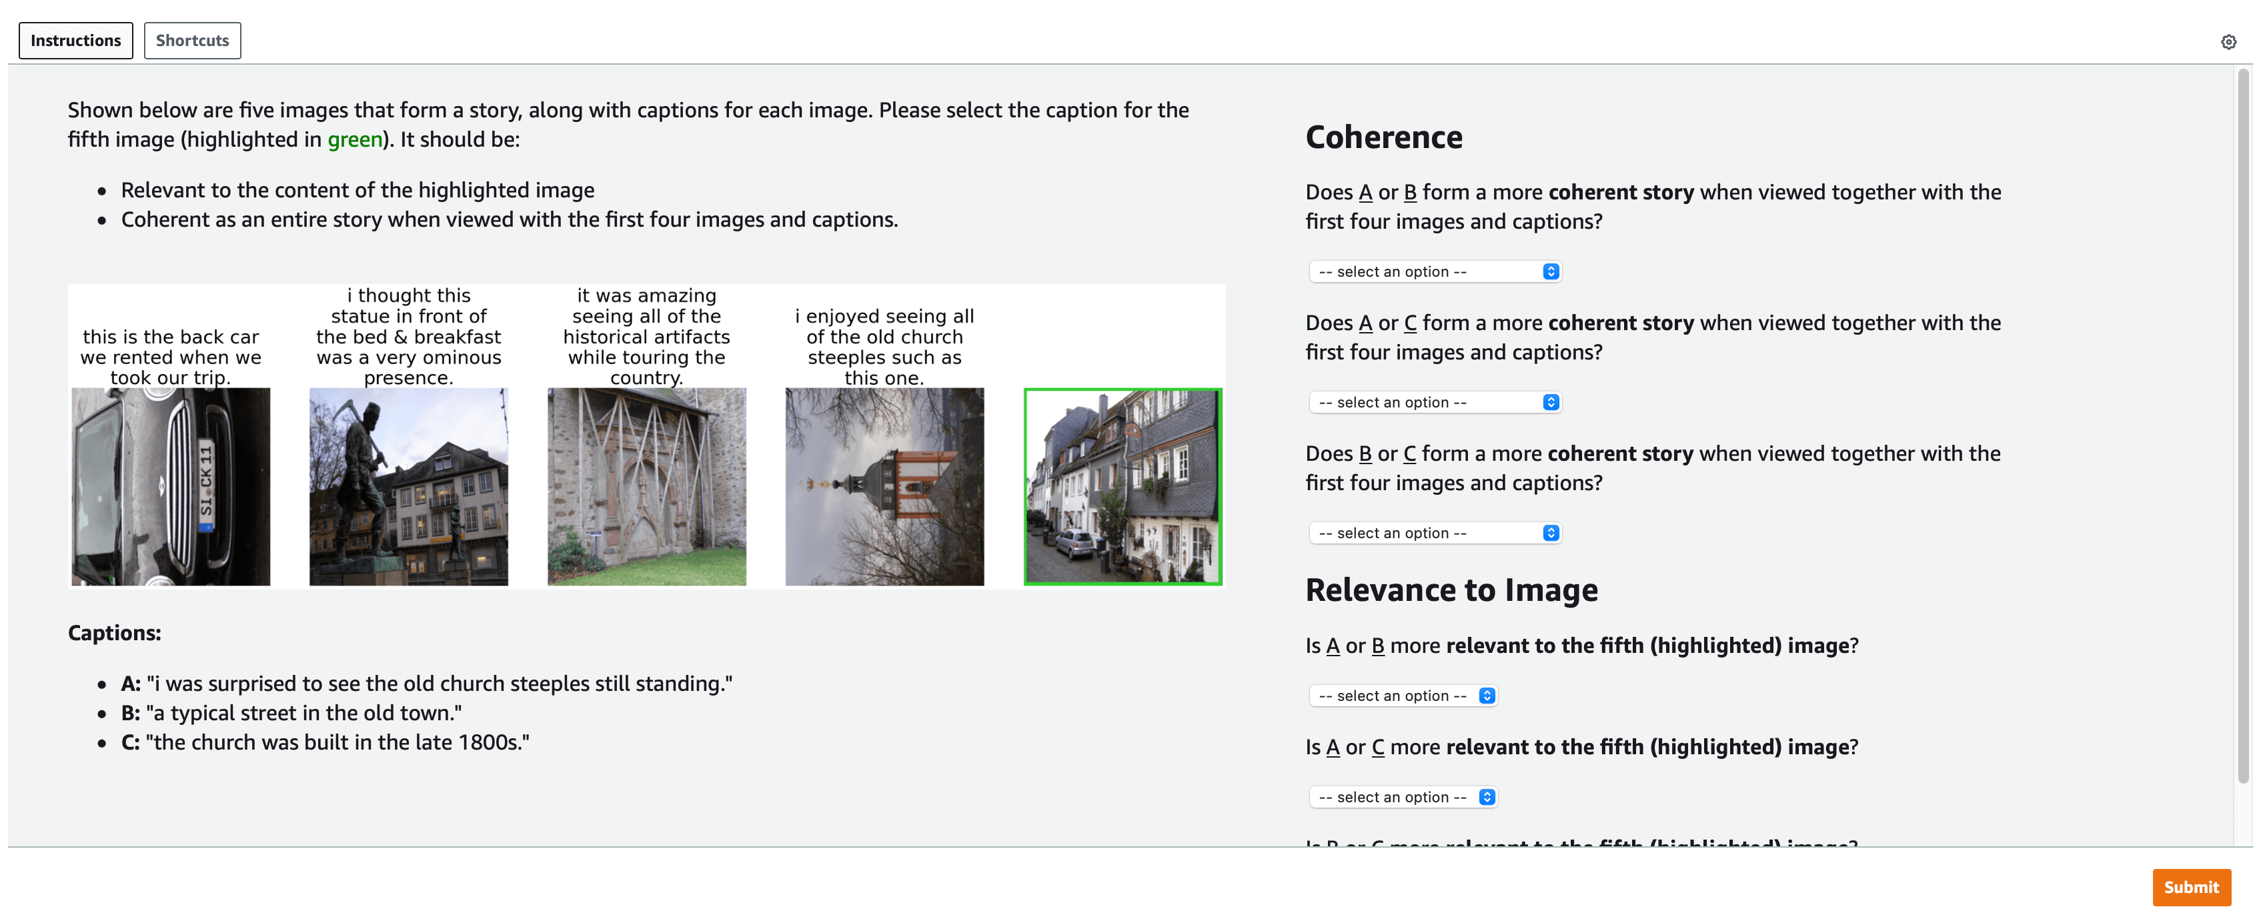The height and width of the screenshot is (919, 2261).
Task: Open A or B relevance dropdown
Action: 1402,695
